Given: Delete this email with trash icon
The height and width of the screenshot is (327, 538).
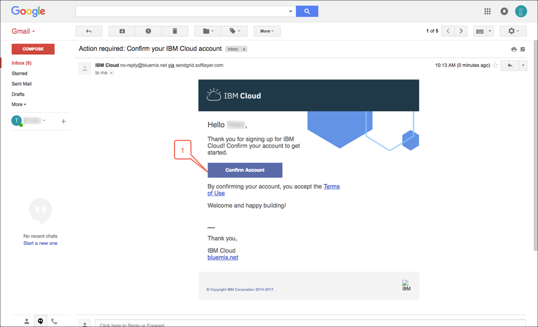Looking at the screenshot, I should point(175,31).
